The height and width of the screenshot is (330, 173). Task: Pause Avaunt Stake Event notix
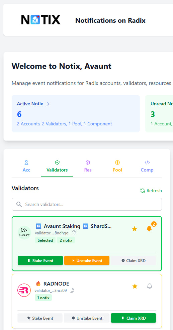tap(40, 260)
